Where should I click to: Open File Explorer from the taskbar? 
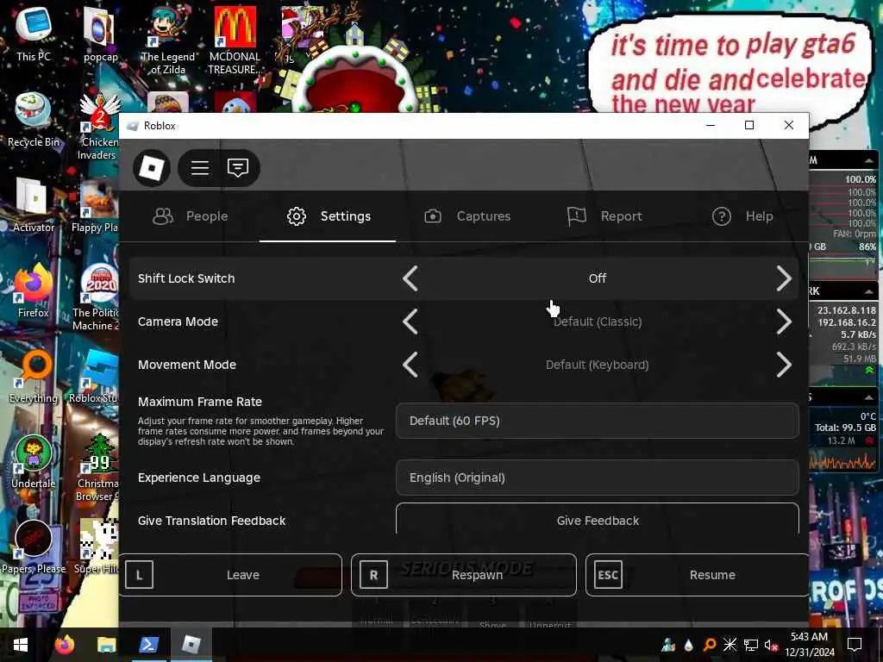(106, 645)
